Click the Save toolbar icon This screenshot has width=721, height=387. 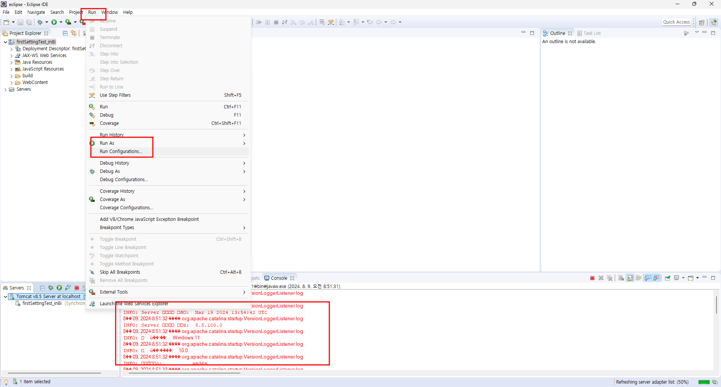[21, 22]
